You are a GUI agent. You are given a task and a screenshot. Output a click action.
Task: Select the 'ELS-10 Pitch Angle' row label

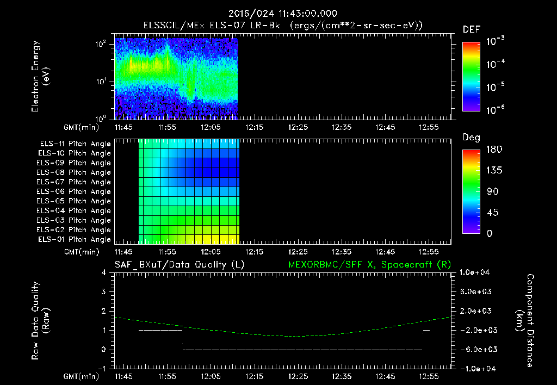[75, 153]
